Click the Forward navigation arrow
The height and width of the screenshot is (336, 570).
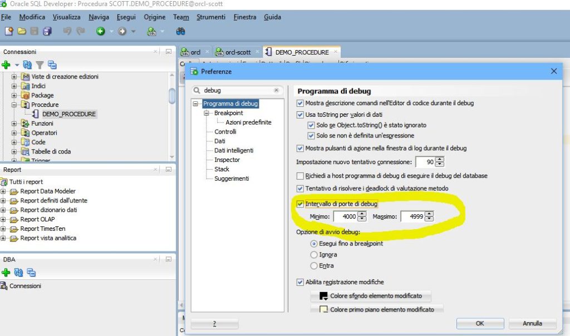122,31
